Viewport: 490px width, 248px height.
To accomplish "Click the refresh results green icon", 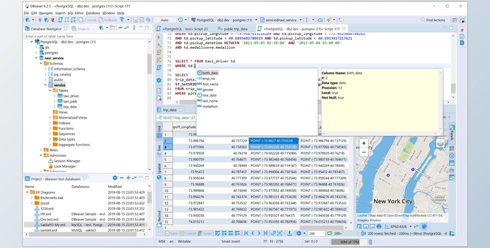I will click(x=329, y=234).
